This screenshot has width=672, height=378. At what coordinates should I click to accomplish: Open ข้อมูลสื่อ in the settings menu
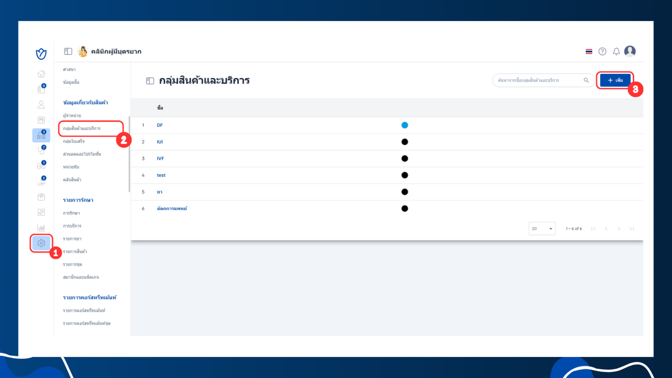[71, 83]
